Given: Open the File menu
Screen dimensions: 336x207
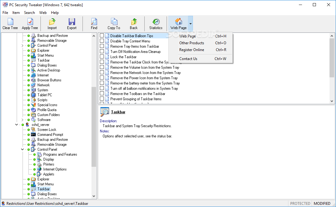Looking at the screenshot, I should click(5, 13).
